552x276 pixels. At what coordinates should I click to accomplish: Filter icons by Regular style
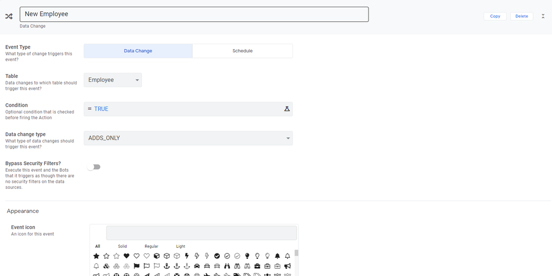pyautogui.click(x=151, y=246)
